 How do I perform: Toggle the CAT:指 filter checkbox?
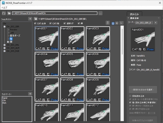coord(50,23)
